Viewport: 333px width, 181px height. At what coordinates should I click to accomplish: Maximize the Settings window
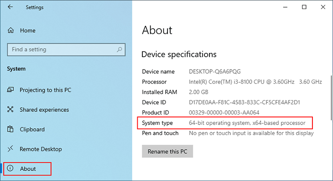304,7
